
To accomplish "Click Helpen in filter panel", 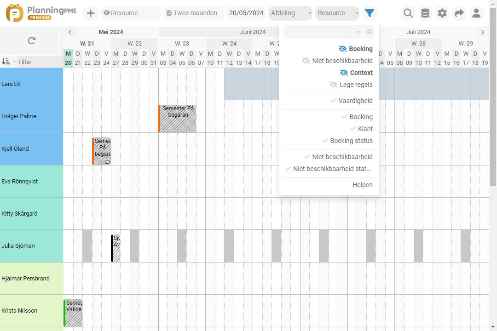I will (362, 185).
